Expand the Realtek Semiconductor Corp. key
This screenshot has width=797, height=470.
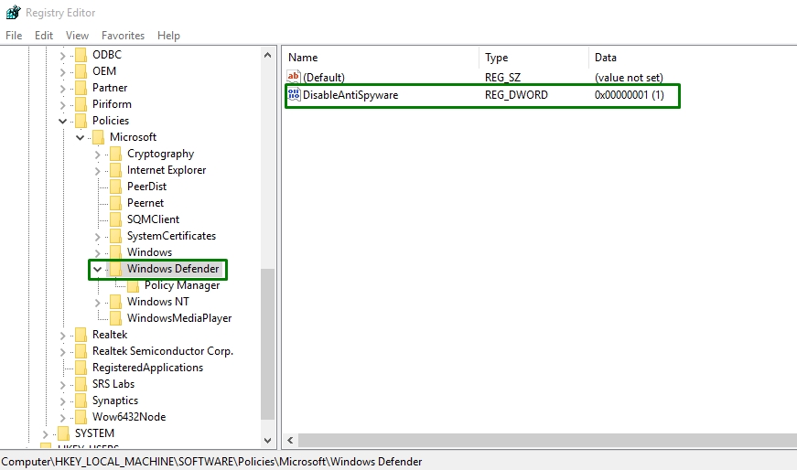click(x=62, y=352)
